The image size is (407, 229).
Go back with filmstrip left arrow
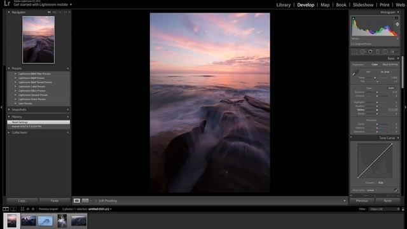point(28,209)
